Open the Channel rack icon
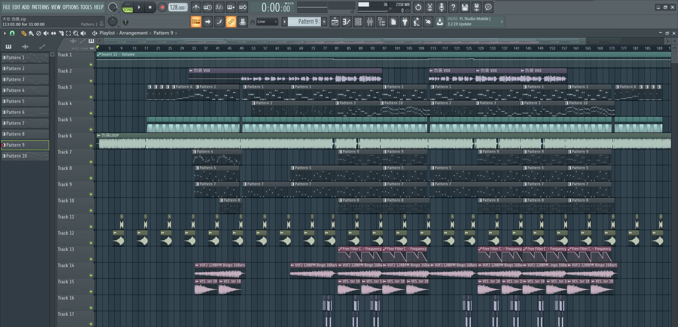678x327 pixels. click(358, 22)
